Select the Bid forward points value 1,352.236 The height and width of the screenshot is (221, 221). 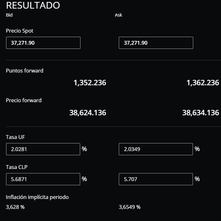tap(90, 83)
